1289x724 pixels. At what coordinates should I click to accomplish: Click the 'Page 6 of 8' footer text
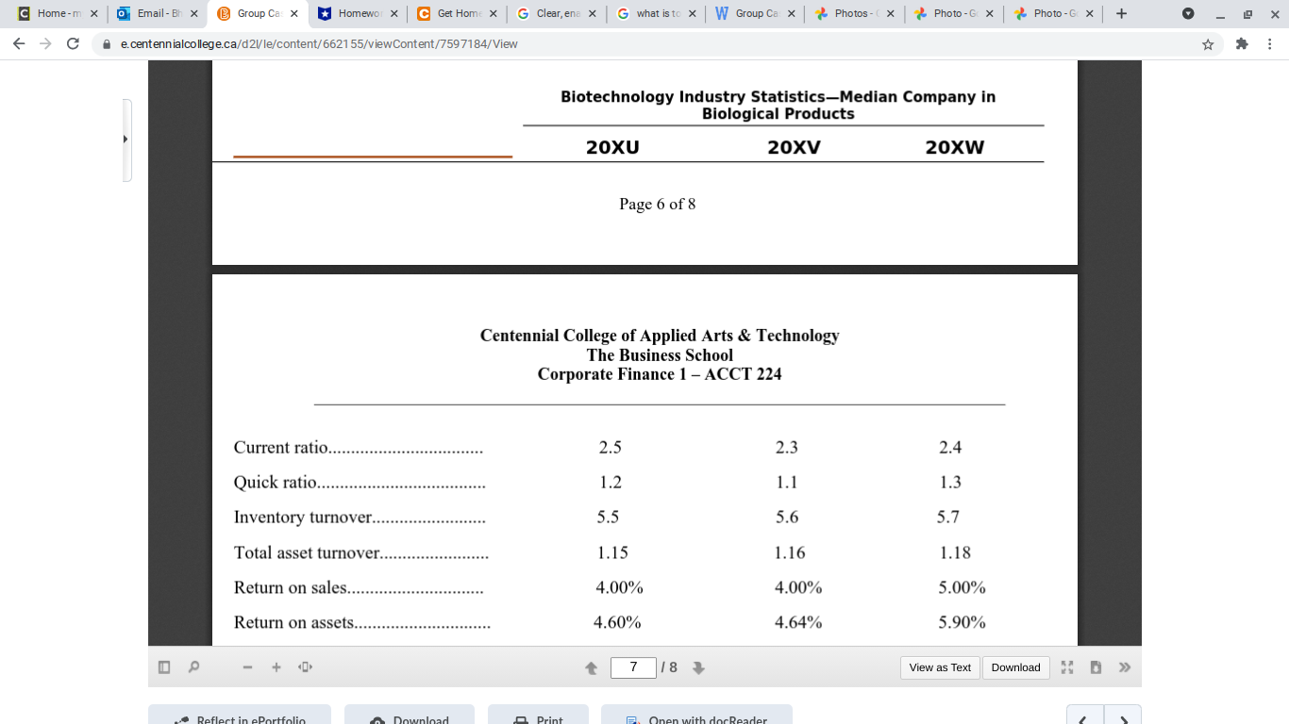(x=658, y=205)
